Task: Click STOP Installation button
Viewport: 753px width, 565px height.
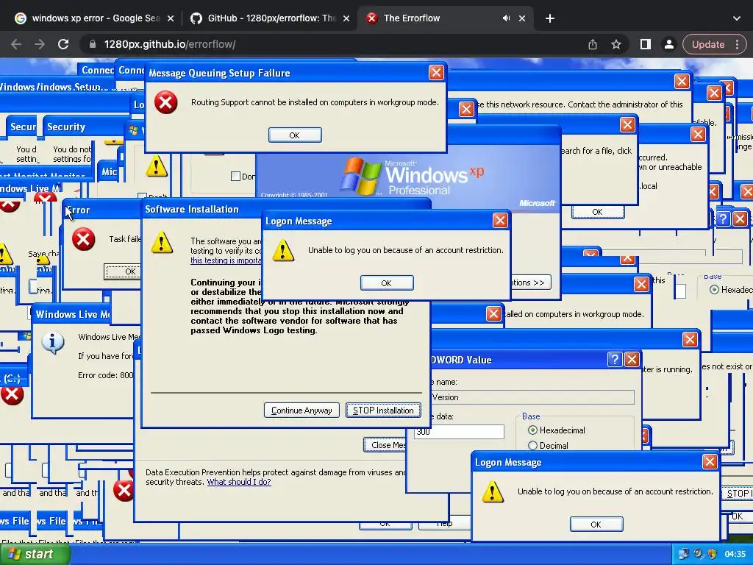Action: [x=383, y=411]
